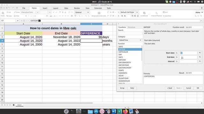This screenshot has height=114, width=204.
Task: Select the Sheet1 tab
Action: [19, 105]
